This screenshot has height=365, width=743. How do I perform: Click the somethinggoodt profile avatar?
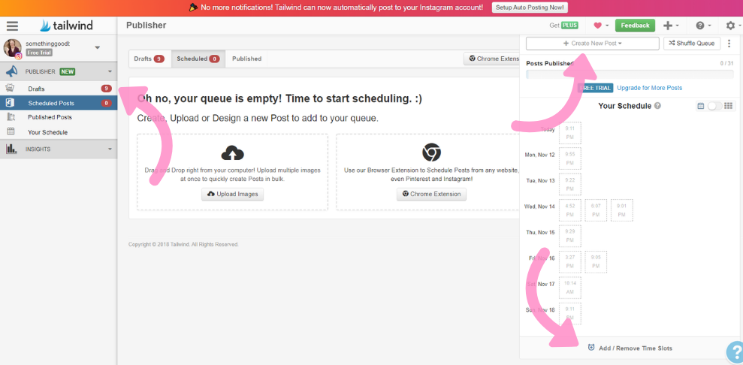point(12,48)
